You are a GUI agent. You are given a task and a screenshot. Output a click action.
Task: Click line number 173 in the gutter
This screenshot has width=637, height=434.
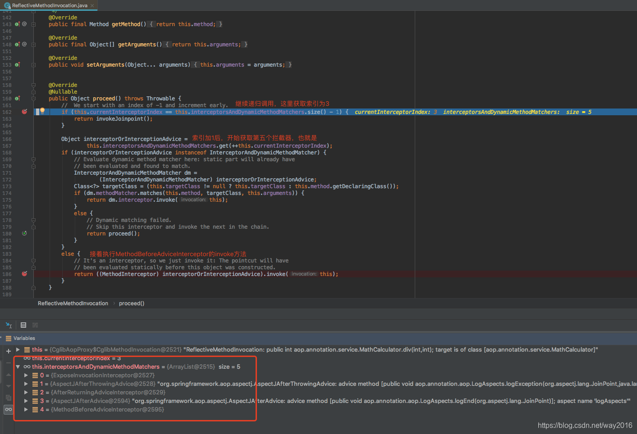7,186
